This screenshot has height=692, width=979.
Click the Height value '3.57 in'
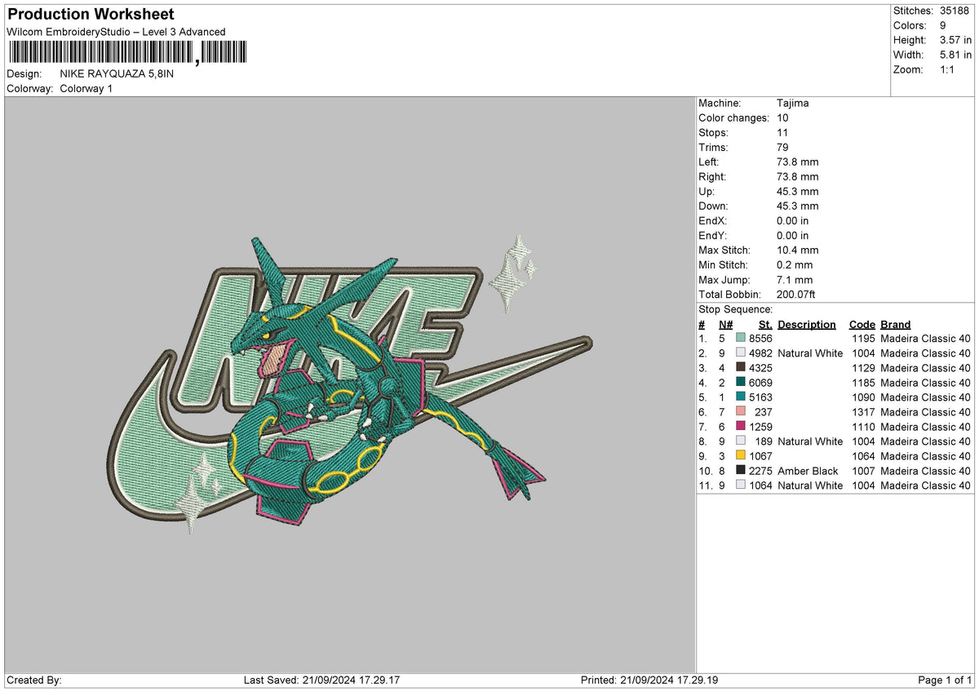955,40
